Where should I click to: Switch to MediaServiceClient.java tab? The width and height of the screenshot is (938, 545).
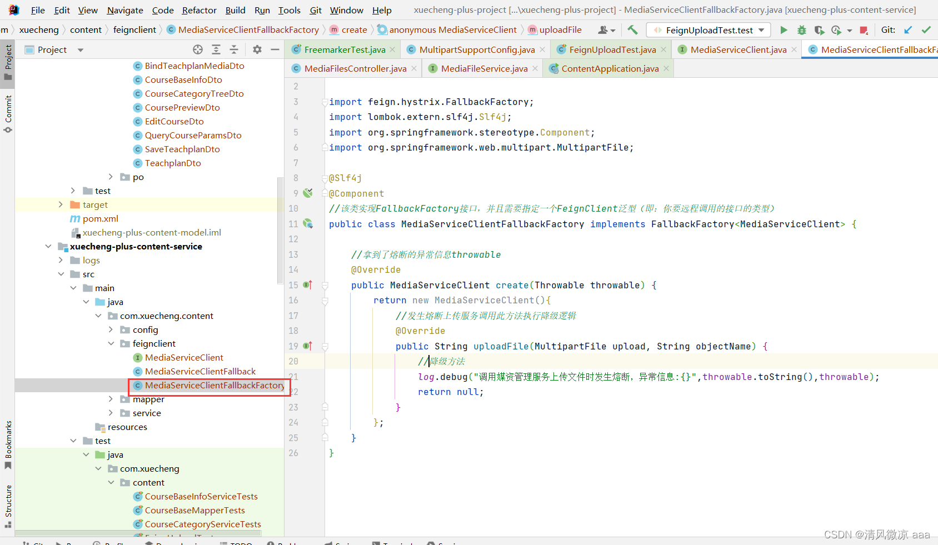[x=739, y=49]
